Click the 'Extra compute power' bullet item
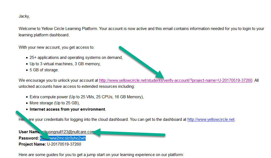The height and width of the screenshot is (158, 271). 86,97
